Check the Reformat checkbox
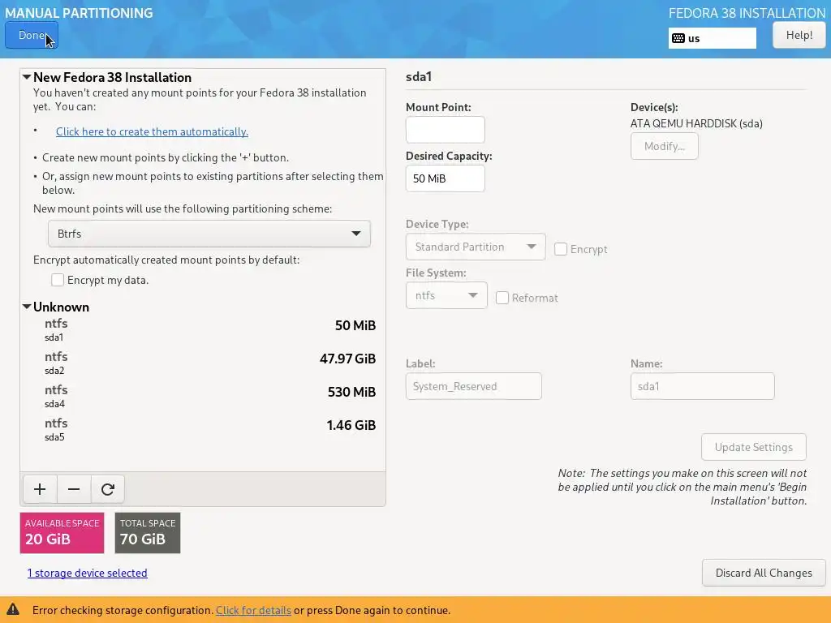Screen dimensions: 831x623 point(502,298)
